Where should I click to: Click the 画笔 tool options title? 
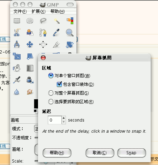[15, 120]
